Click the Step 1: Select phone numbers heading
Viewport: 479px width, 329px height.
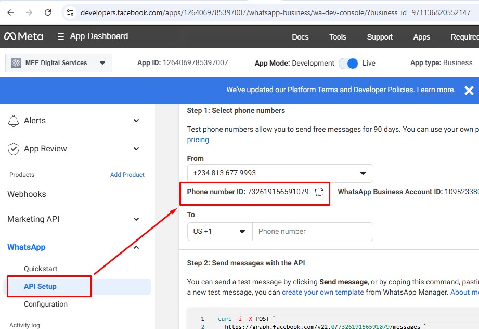point(236,110)
